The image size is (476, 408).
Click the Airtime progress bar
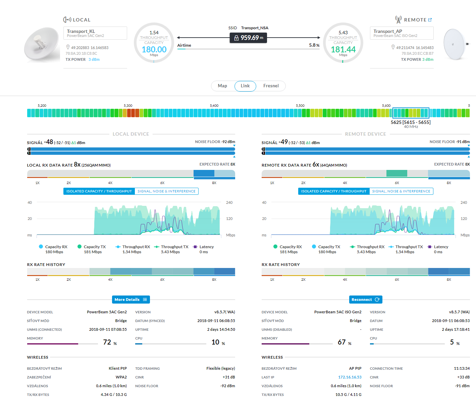point(248,49)
